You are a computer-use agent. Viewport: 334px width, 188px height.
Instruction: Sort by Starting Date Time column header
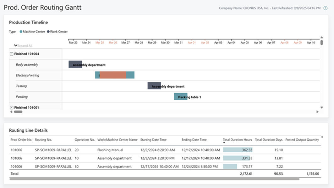[x=153, y=140]
